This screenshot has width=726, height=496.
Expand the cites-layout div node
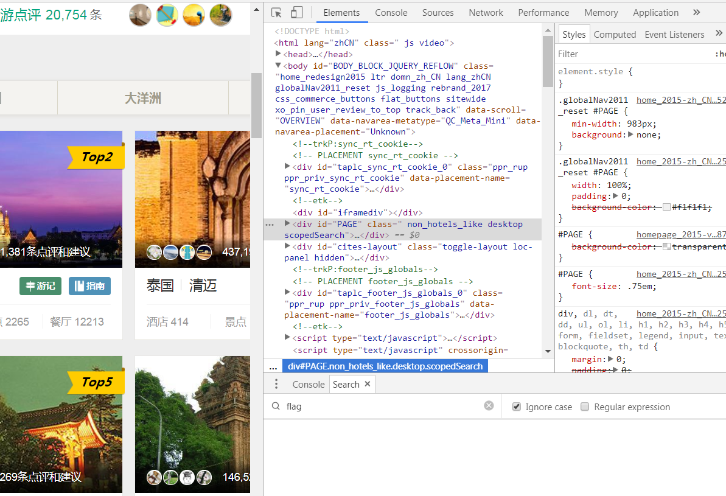click(x=288, y=246)
